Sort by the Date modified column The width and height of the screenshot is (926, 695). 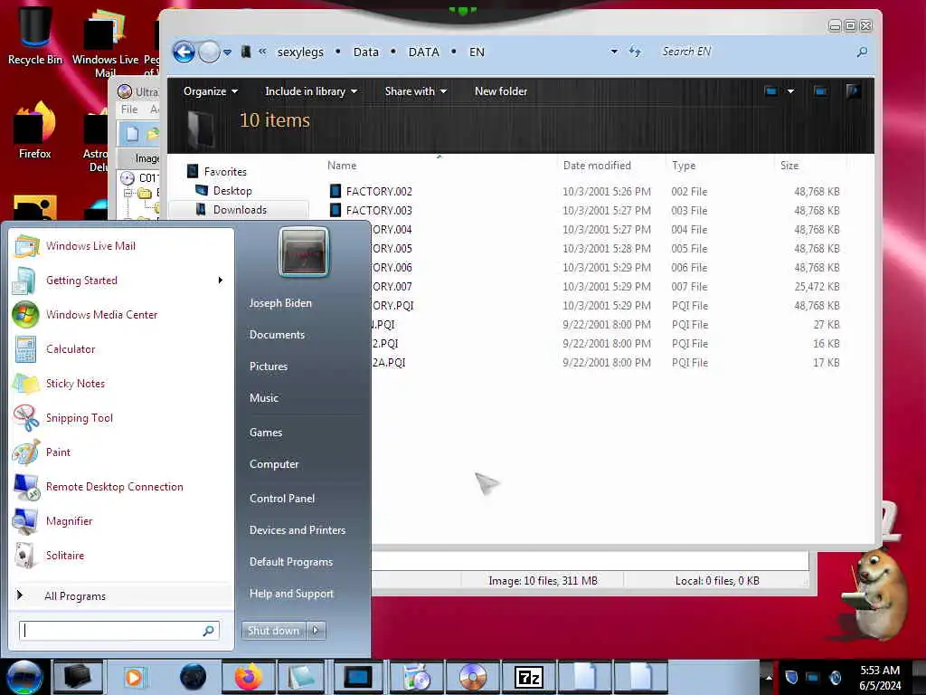(x=597, y=166)
